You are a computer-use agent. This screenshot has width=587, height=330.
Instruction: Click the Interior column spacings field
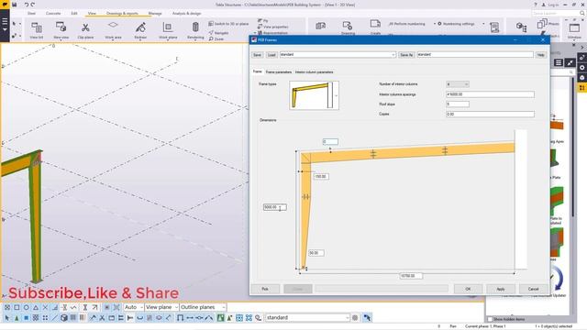490,94
